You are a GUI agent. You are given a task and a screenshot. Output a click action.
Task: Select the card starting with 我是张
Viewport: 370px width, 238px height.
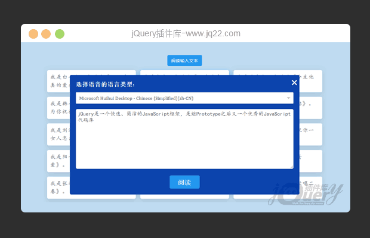pos(58,187)
